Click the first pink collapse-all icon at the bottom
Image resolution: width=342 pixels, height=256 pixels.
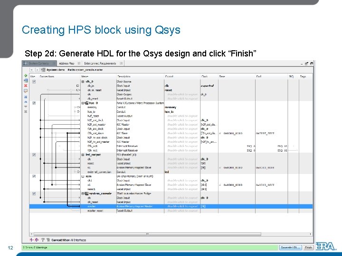point(32,240)
